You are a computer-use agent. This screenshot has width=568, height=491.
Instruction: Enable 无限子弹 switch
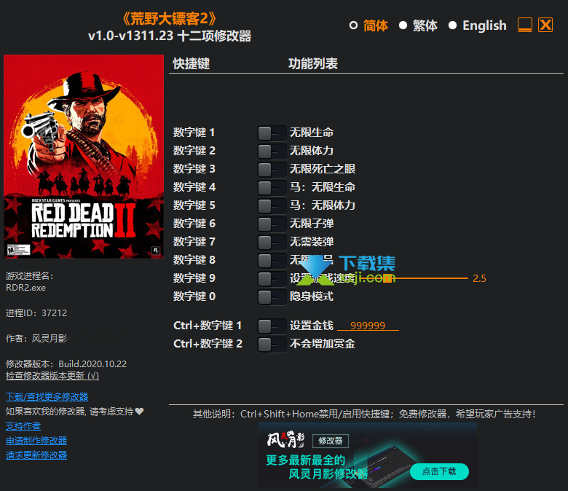[x=272, y=224]
